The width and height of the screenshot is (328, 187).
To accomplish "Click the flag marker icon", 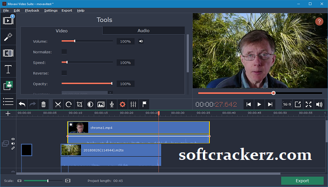I will (144, 104).
